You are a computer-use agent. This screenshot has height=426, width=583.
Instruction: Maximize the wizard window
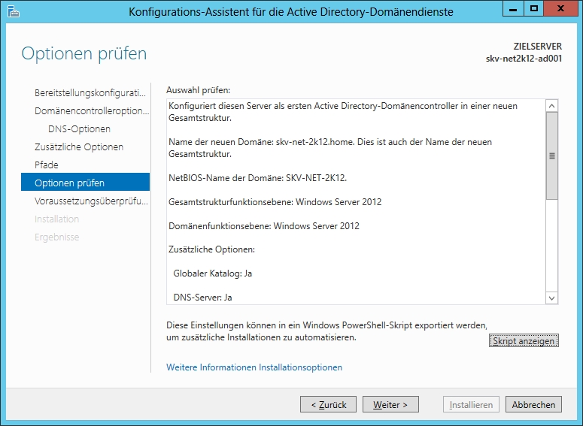(x=535, y=9)
